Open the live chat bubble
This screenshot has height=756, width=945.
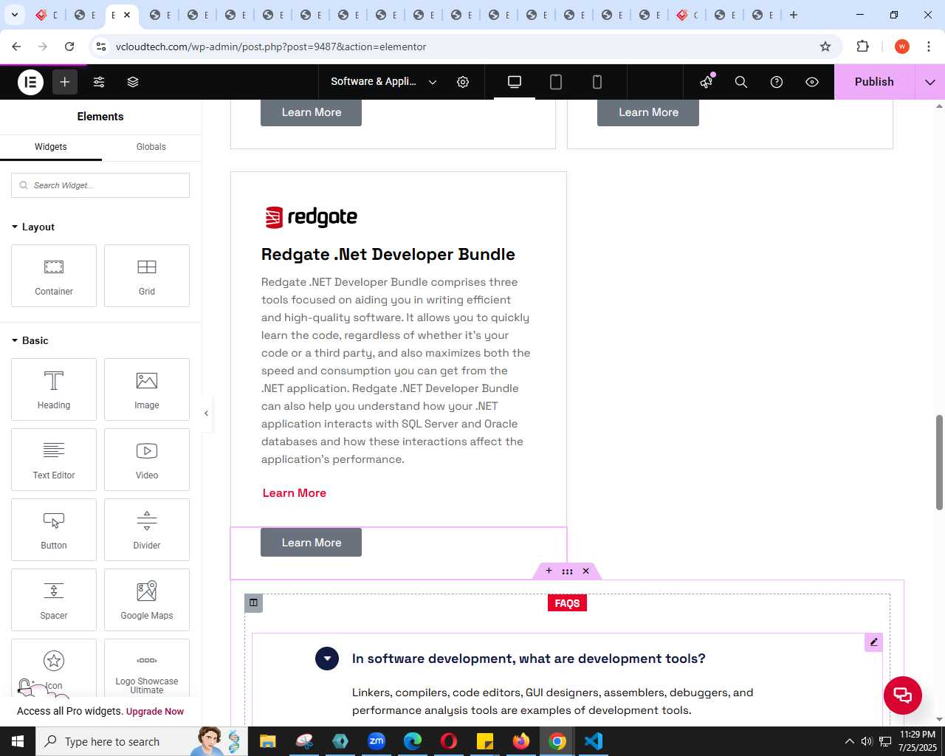coord(903,695)
